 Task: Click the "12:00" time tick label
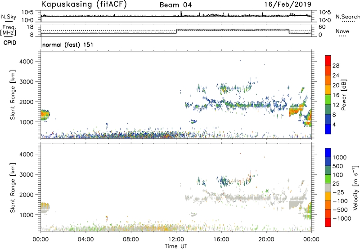176,240
